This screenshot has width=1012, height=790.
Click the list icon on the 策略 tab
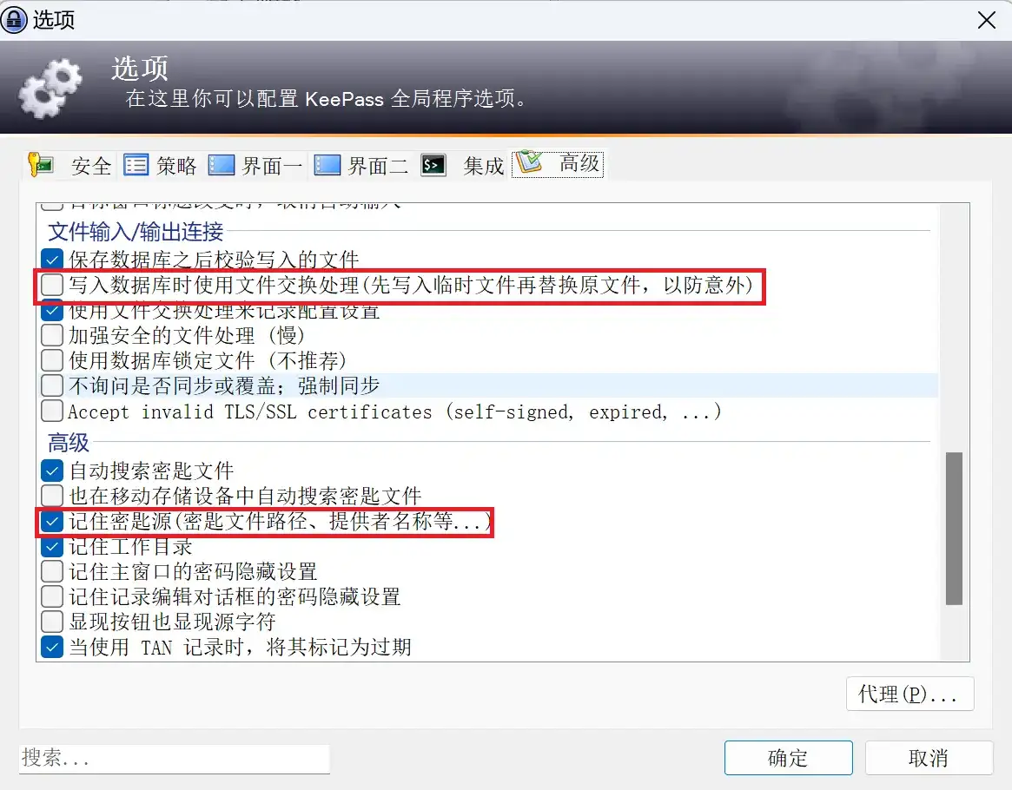click(136, 165)
